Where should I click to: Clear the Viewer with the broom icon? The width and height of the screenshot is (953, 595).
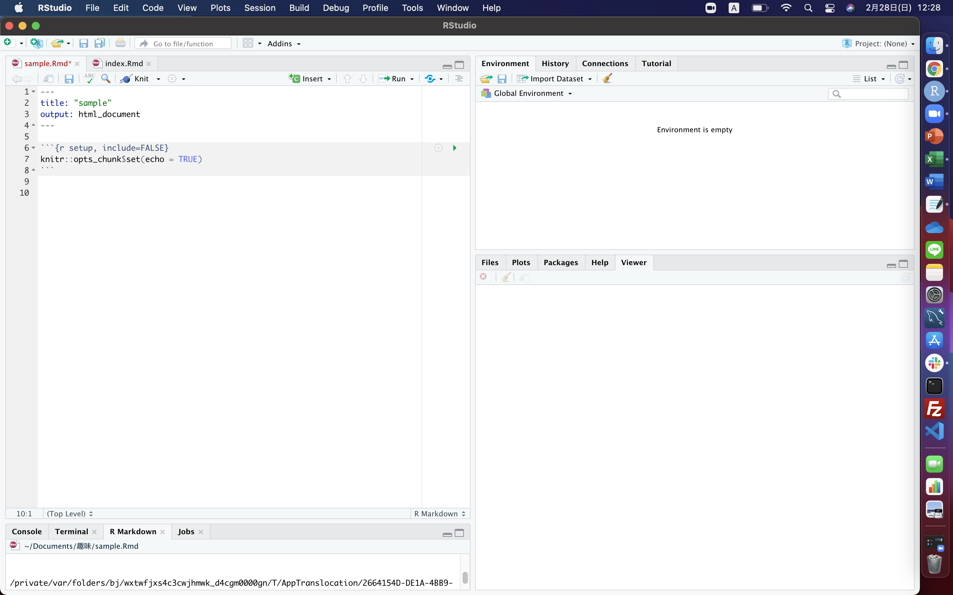pyautogui.click(x=506, y=277)
